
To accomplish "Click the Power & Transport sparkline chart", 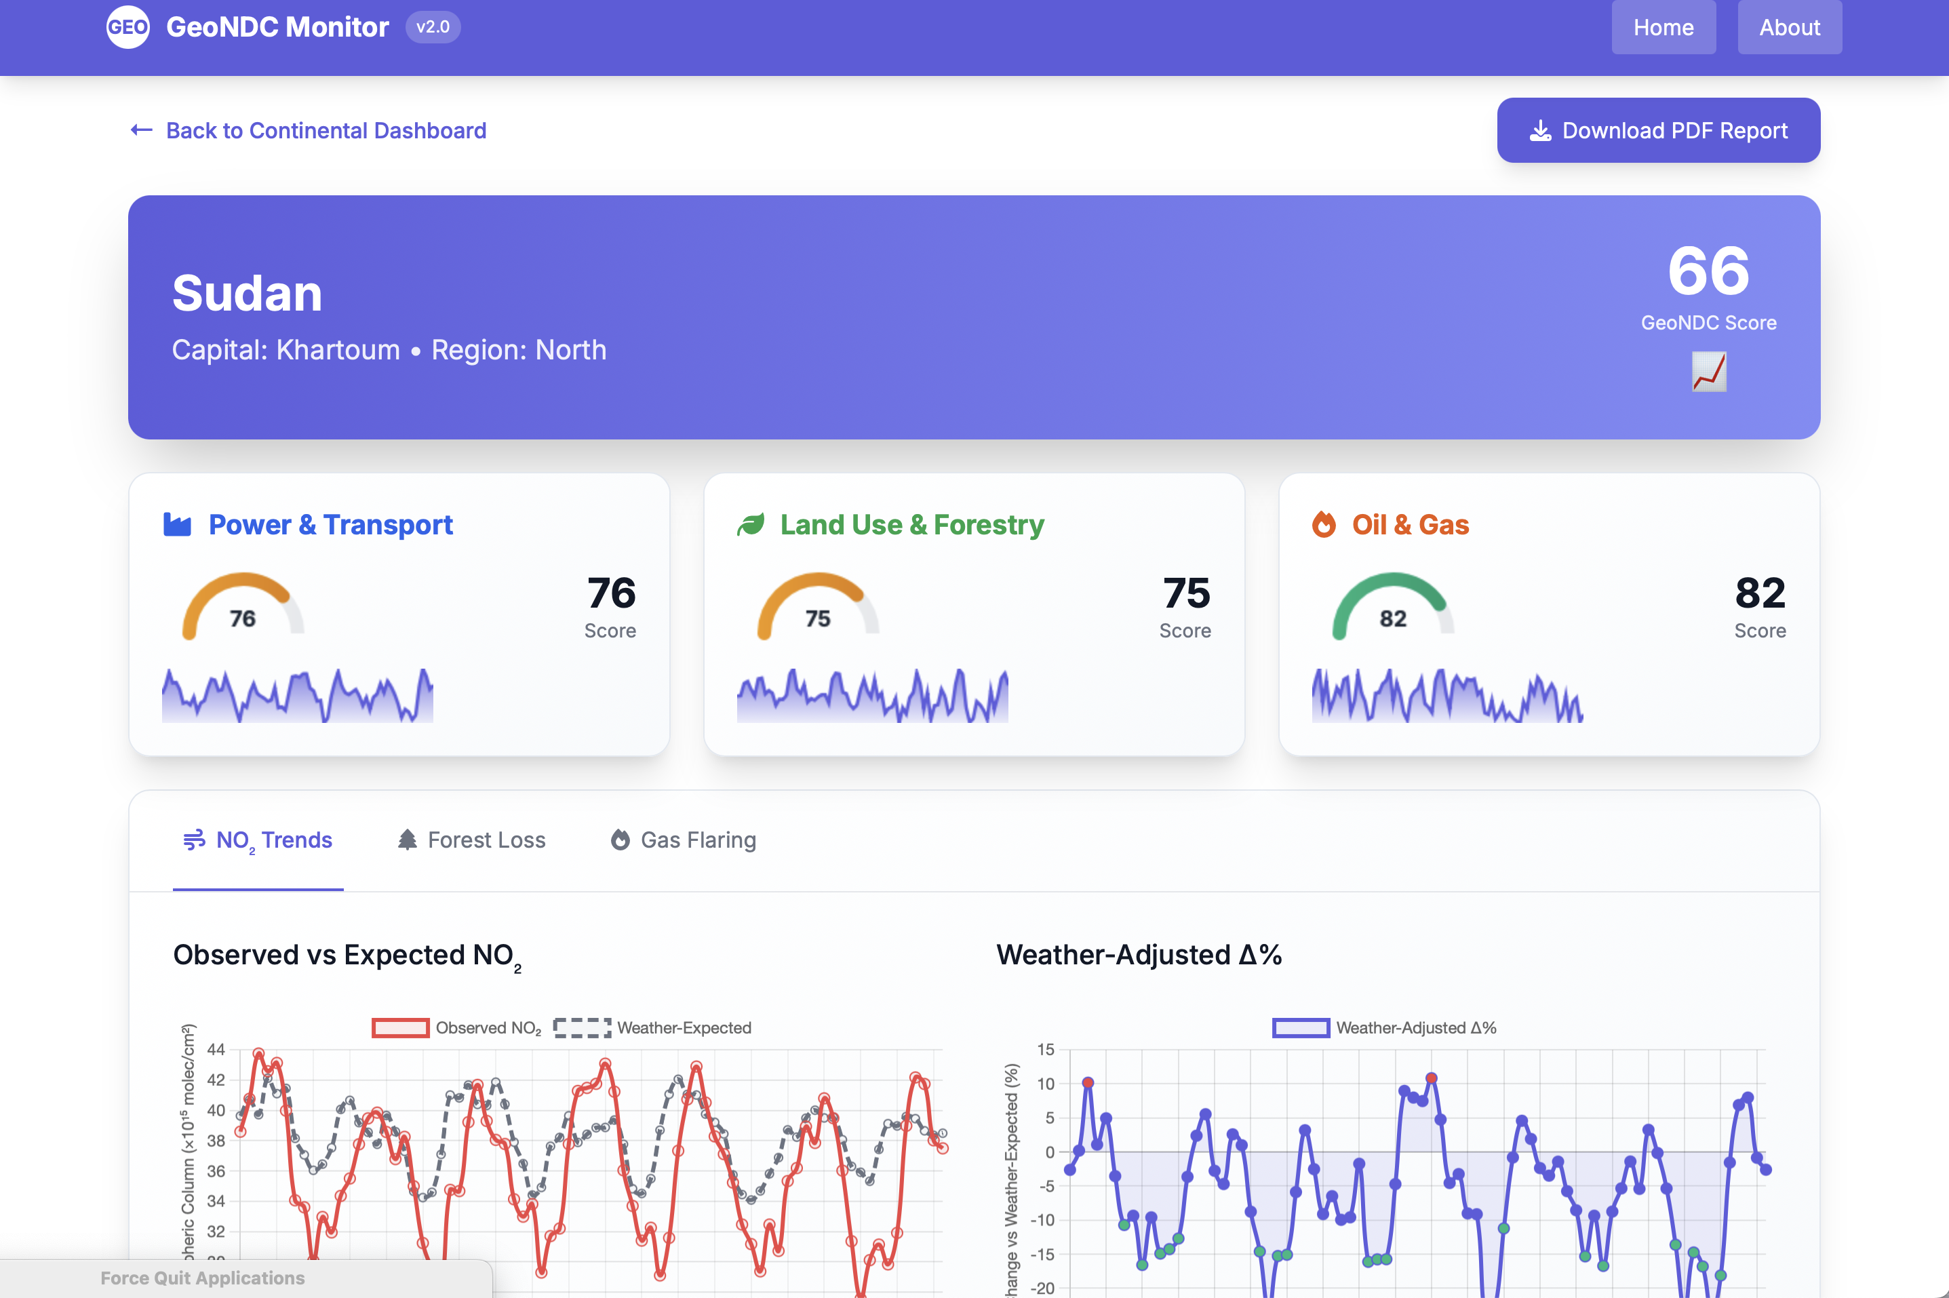I will (297, 695).
